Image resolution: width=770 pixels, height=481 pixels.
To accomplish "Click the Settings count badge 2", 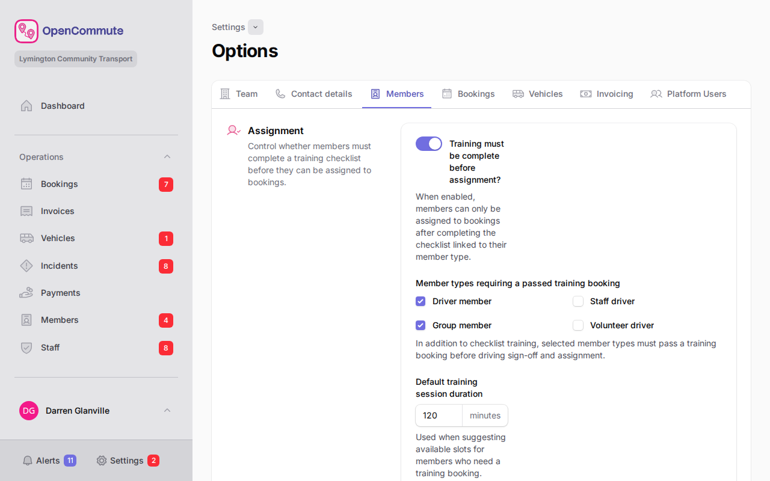I will pyautogui.click(x=153, y=461).
